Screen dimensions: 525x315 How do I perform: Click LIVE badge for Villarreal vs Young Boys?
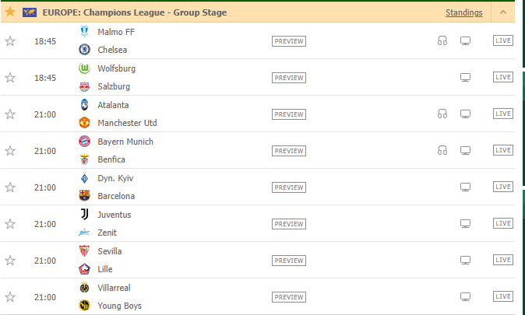[503, 296]
